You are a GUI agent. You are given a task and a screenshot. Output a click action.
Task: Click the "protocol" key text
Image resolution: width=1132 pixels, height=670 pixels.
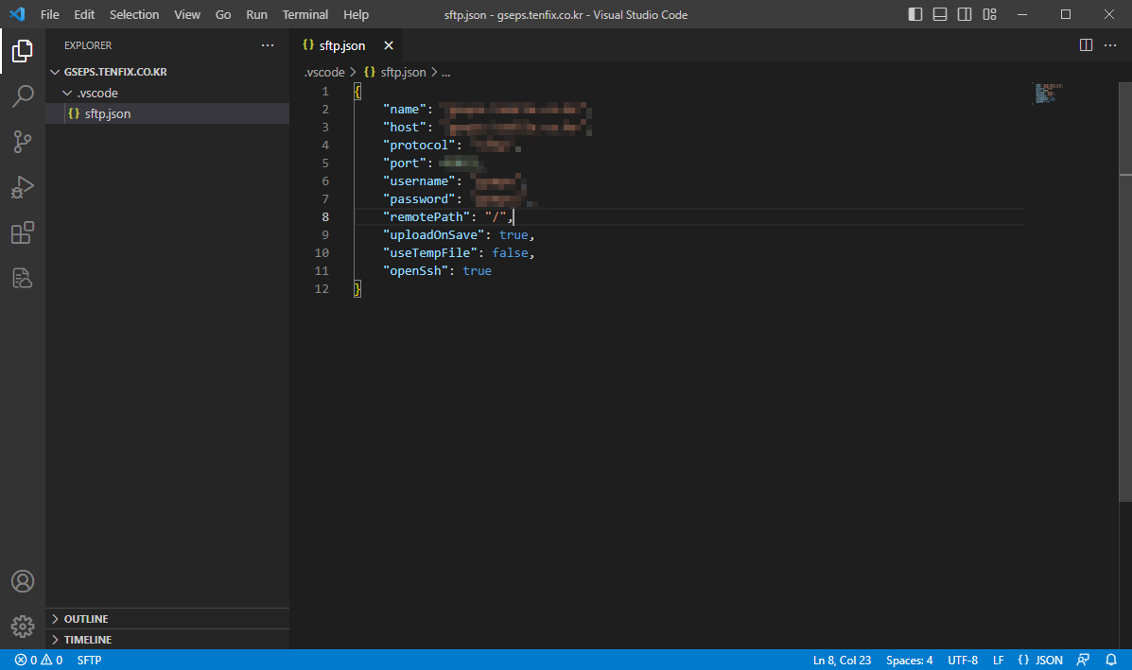[420, 145]
